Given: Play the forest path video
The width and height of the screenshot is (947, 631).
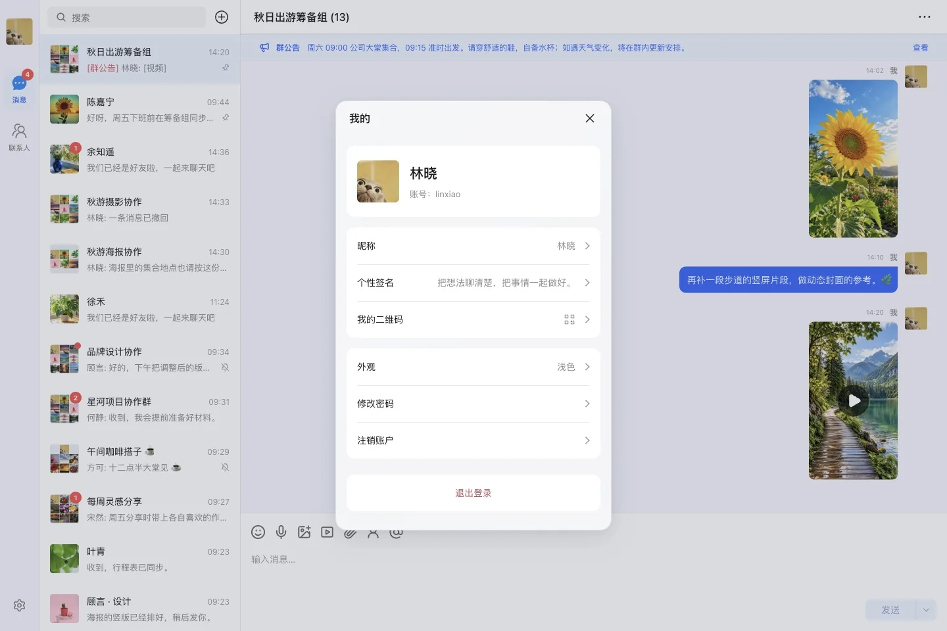Looking at the screenshot, I should coord(854,400).
